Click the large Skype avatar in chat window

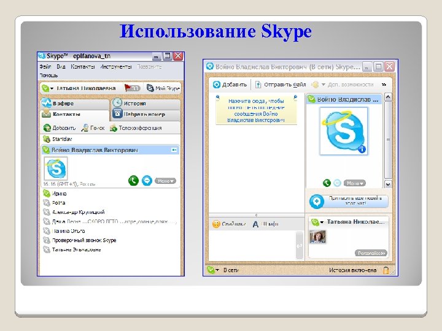(x=344, y=131)
